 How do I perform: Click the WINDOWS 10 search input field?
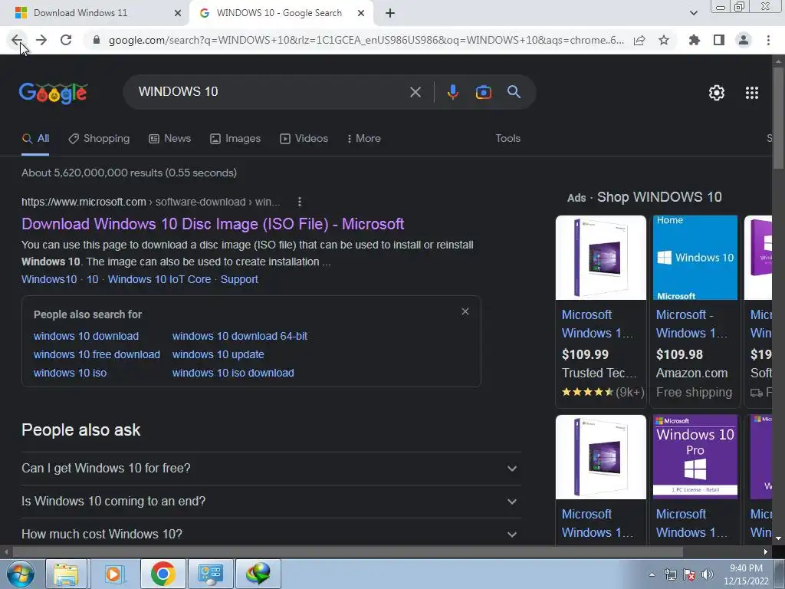point(271,92)
